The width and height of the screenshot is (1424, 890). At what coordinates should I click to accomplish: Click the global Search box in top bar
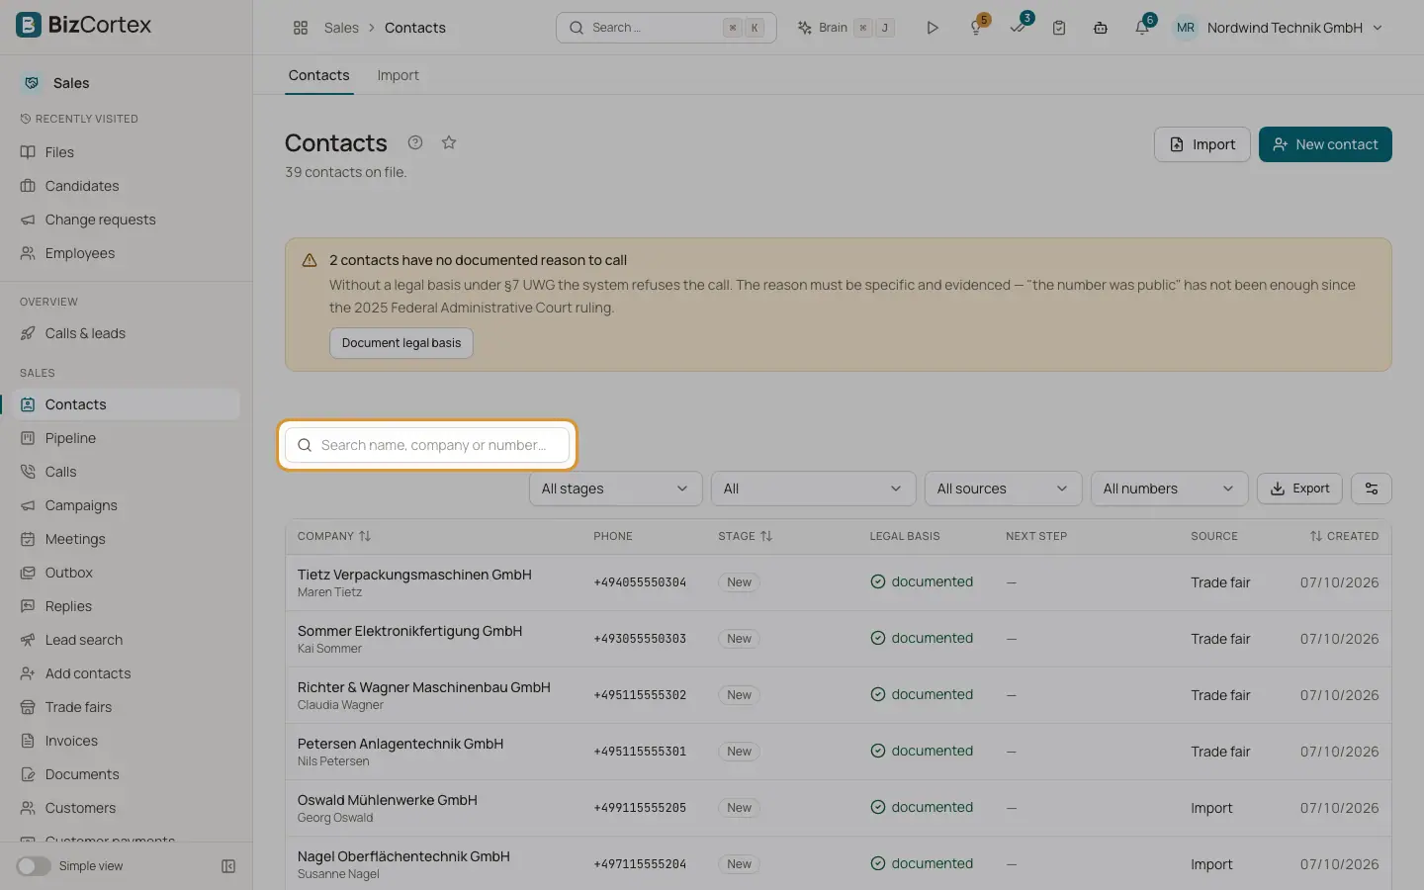pos(666,28)
